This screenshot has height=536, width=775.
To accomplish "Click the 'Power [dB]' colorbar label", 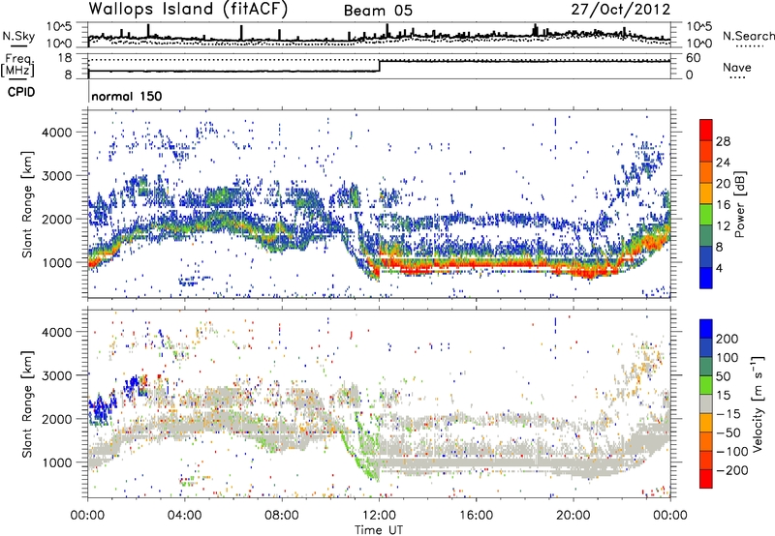I will pyautogui.click(x=739, y=204).
